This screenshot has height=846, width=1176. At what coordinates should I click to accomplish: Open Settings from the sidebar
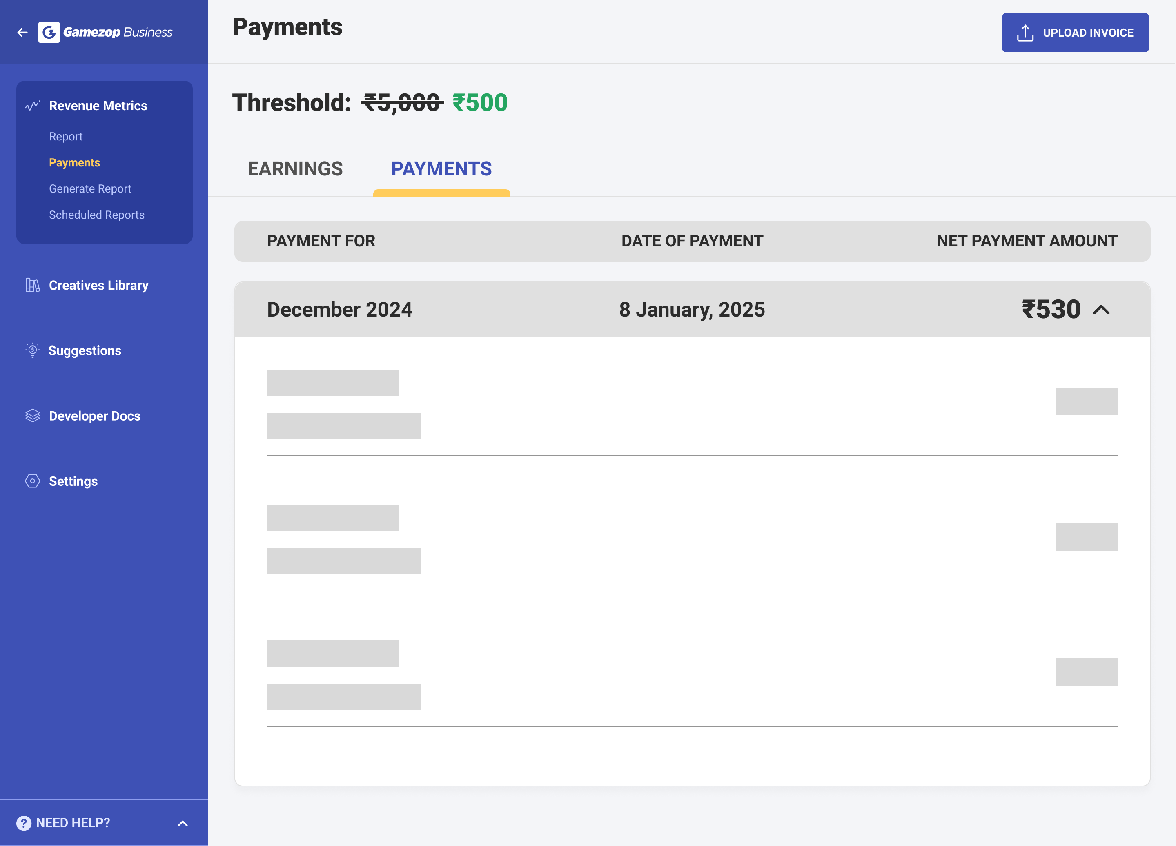click(x=73, y=481)
